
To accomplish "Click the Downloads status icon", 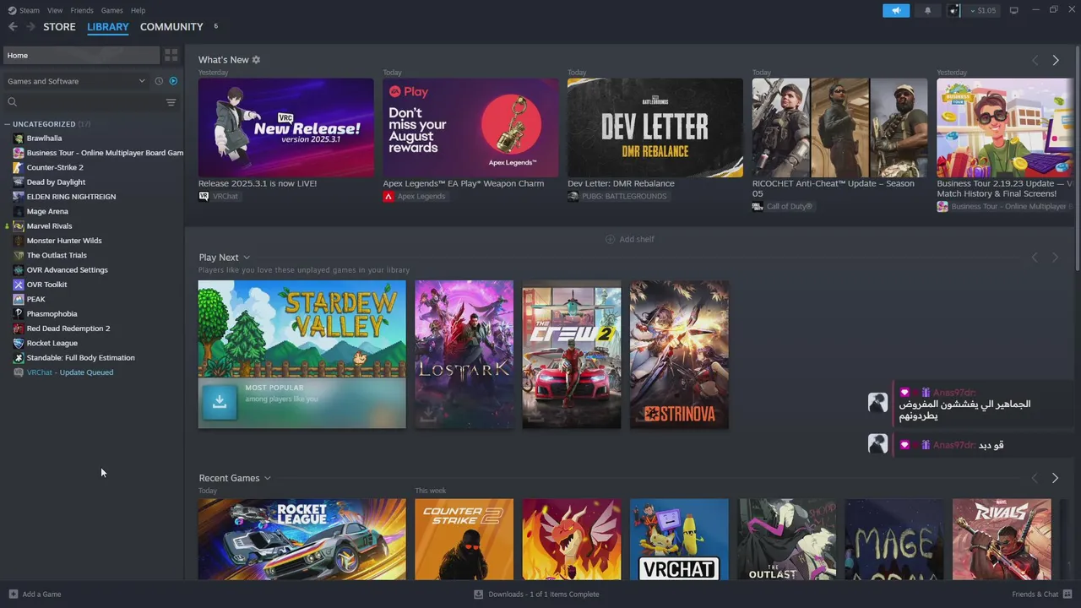I will tap(479, 594).
